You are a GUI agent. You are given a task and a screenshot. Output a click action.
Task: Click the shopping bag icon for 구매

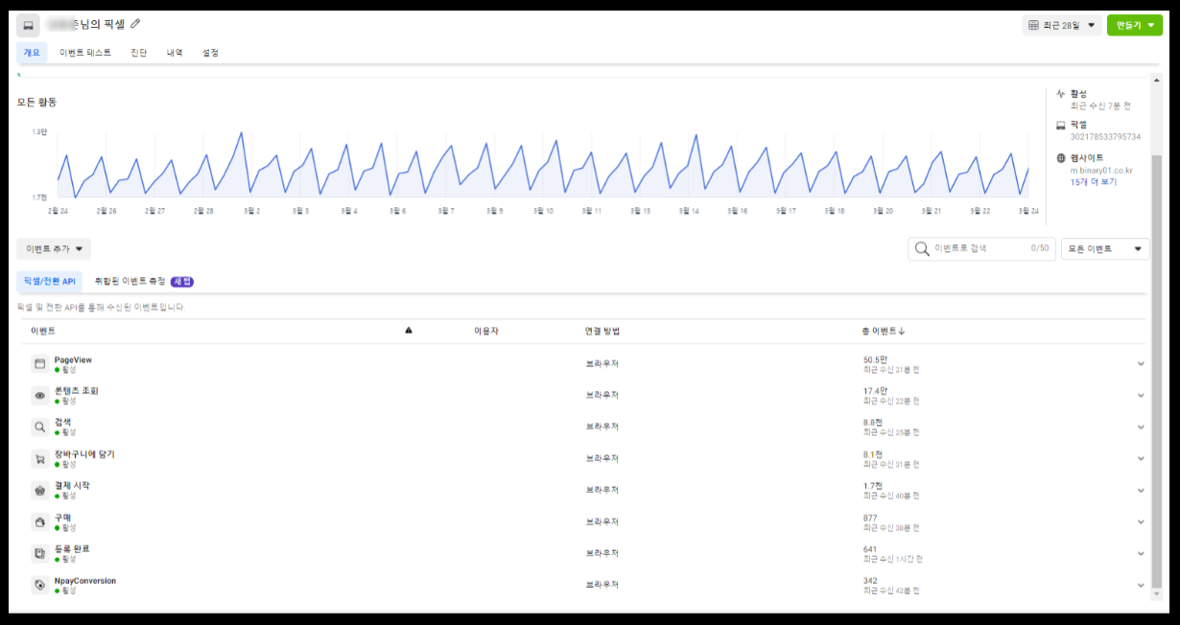(x=40, y=522)
